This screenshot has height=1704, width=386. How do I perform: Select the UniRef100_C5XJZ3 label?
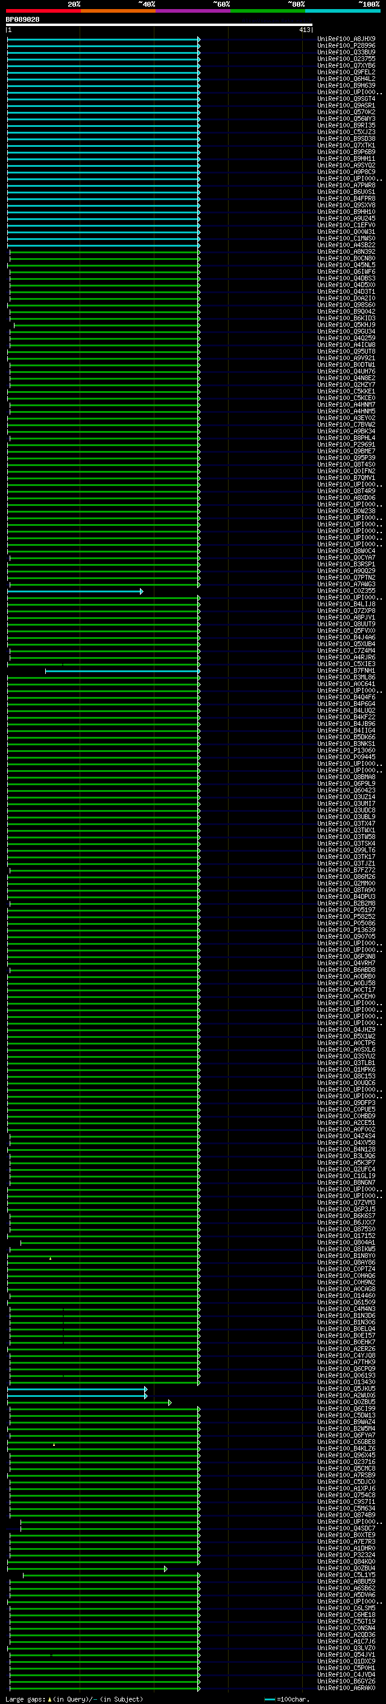[346, 132]
